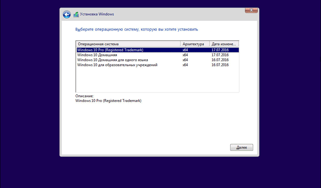Click the back arrow button

click(67, 15)
